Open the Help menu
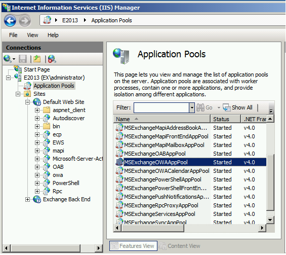This screenshot has height=255, width=286. pyautogui.click(x=53, y=35)
